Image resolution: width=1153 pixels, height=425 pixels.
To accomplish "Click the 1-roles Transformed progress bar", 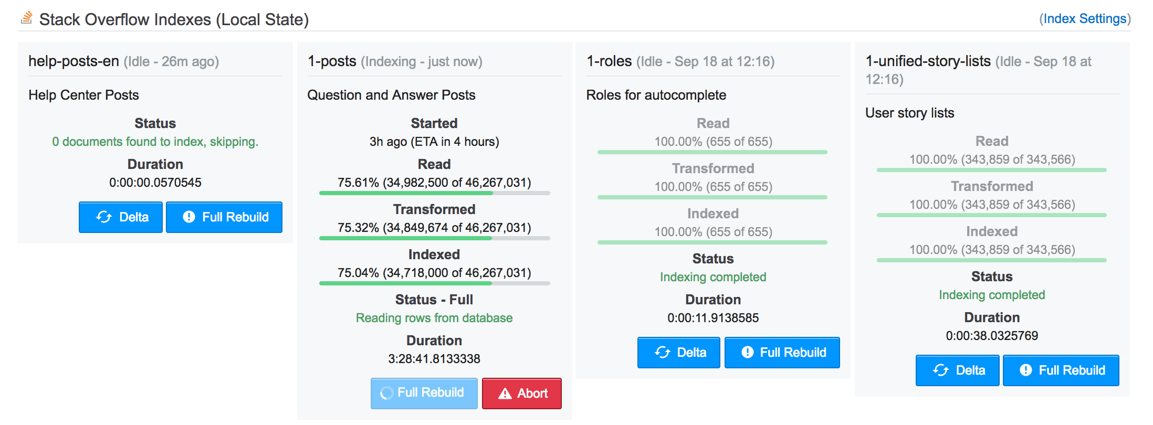I will (x=712, y=197).
